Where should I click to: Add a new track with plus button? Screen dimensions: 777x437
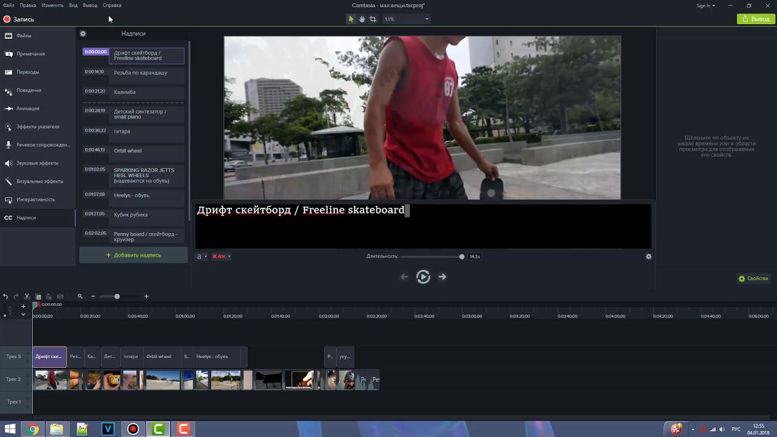23,307
